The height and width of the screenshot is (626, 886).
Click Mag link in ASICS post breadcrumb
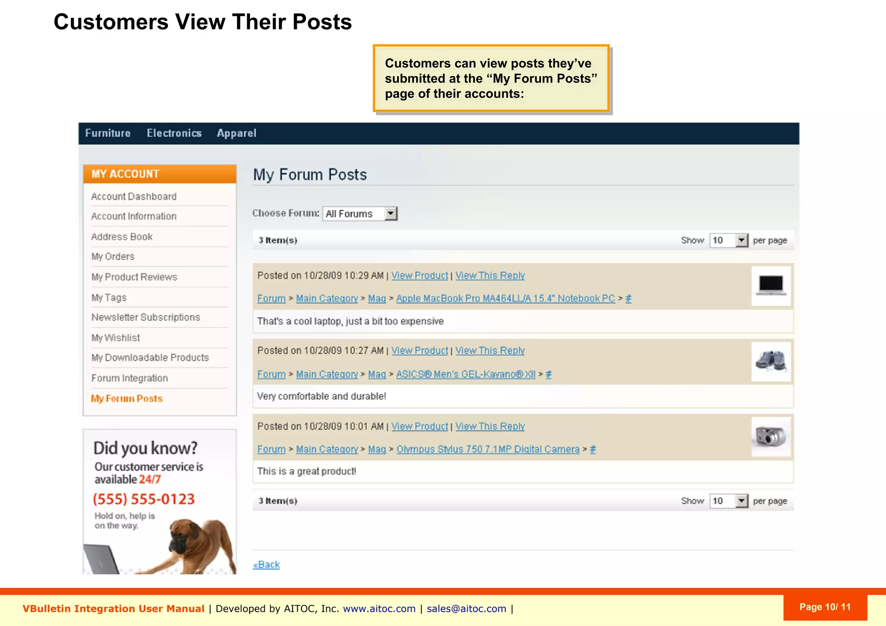377,374
